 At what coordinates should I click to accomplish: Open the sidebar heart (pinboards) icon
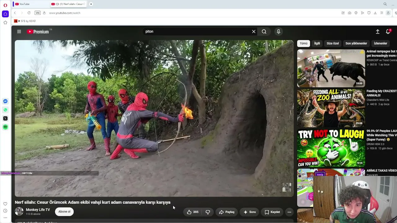tap(5, 204)
